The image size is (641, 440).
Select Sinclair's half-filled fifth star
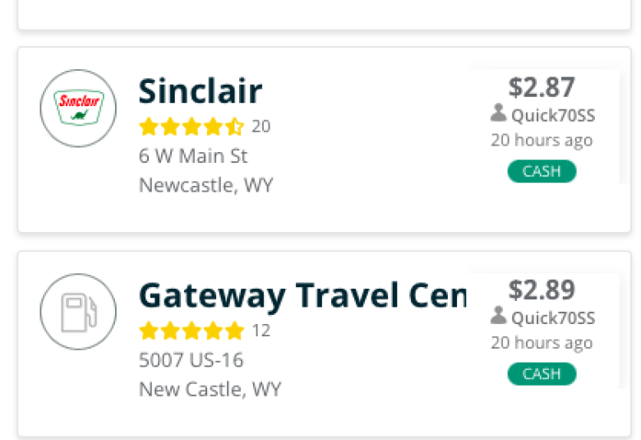(235, 127)
